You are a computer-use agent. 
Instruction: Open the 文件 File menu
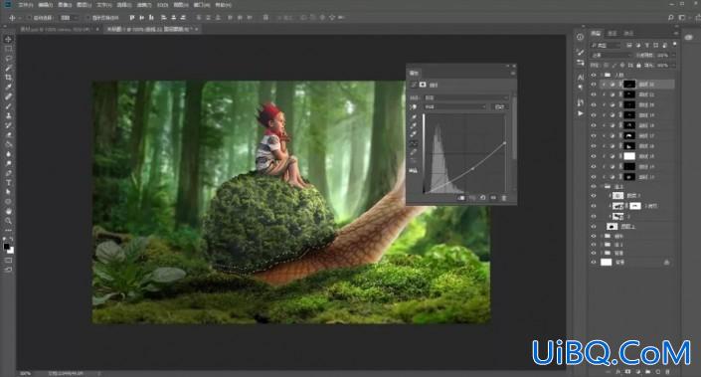click(26, 5)
